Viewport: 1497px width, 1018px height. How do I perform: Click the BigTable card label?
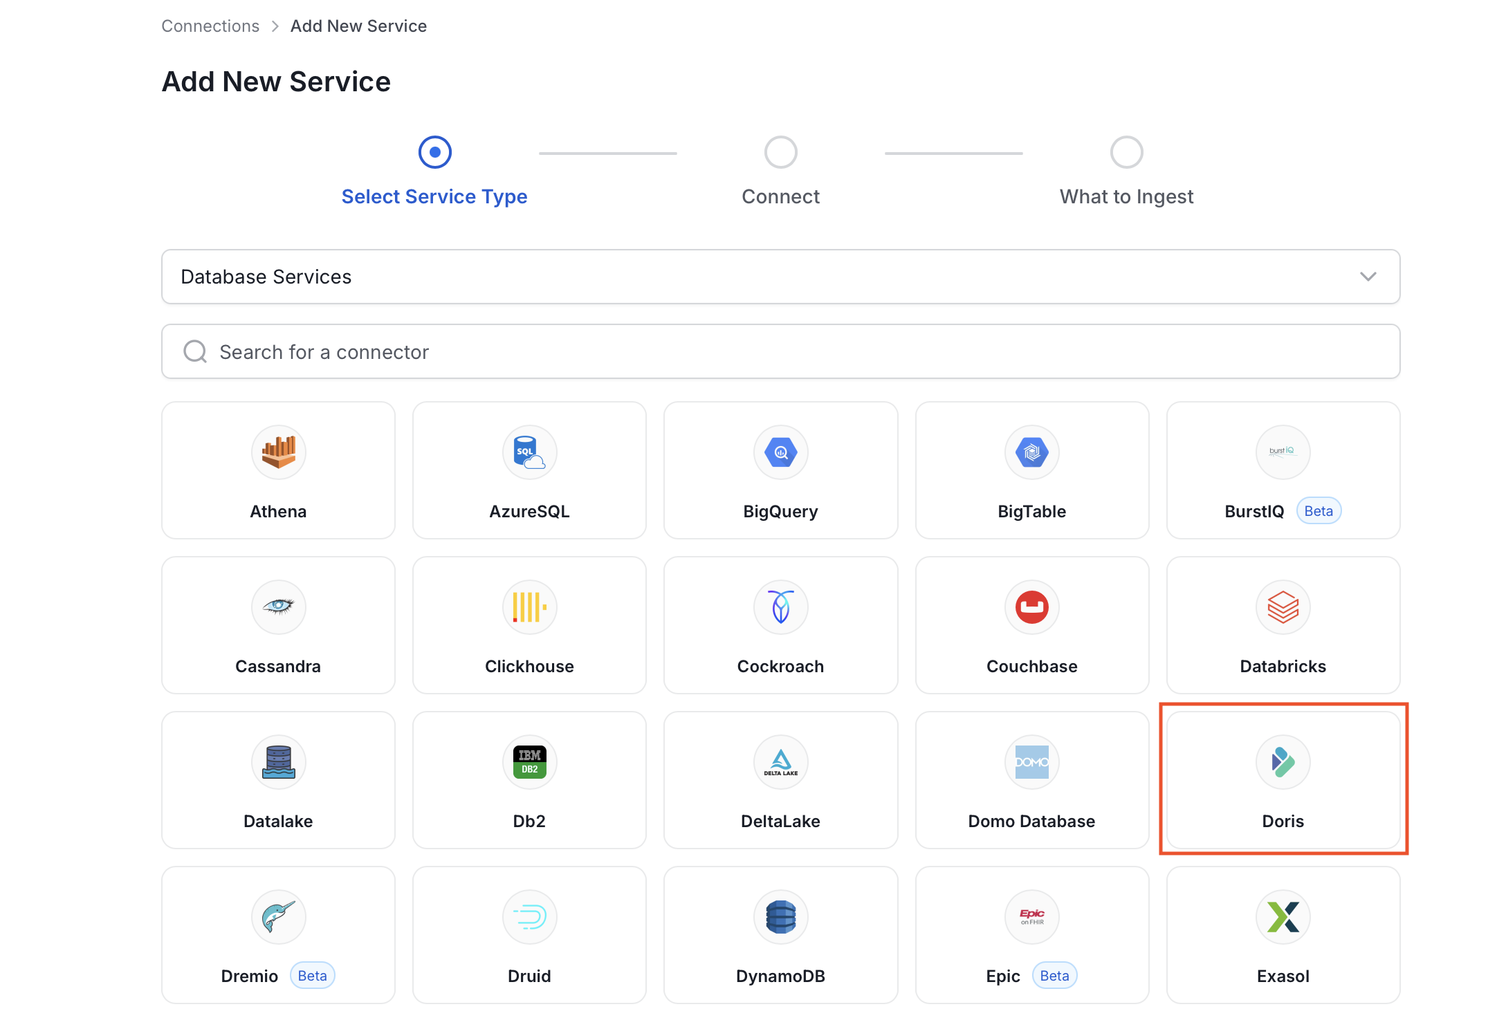(x=1032, y=511)
